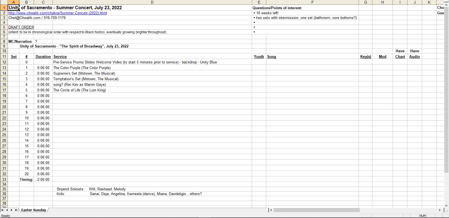Viewport: 449px width, 218px height.
Task: Select column H header
Action: tap(382, 2)
